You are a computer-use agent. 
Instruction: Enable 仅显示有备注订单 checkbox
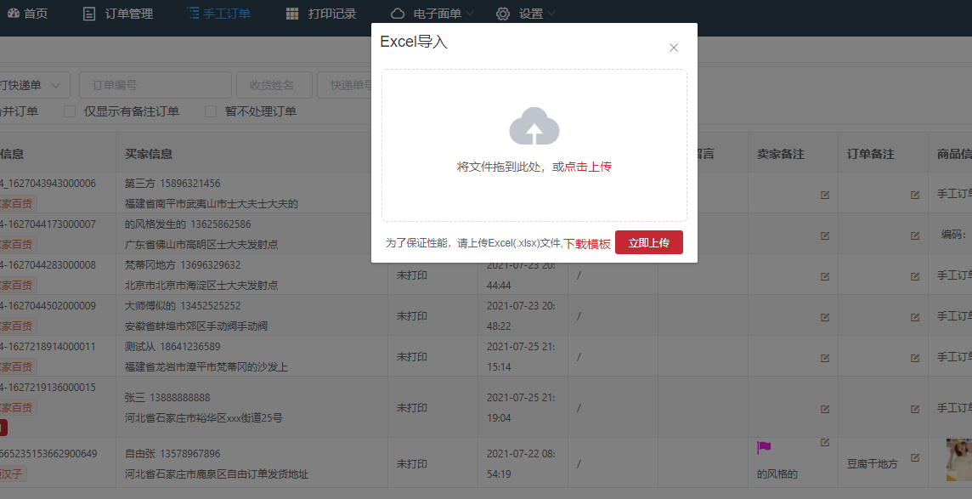(x=71, y=111)
